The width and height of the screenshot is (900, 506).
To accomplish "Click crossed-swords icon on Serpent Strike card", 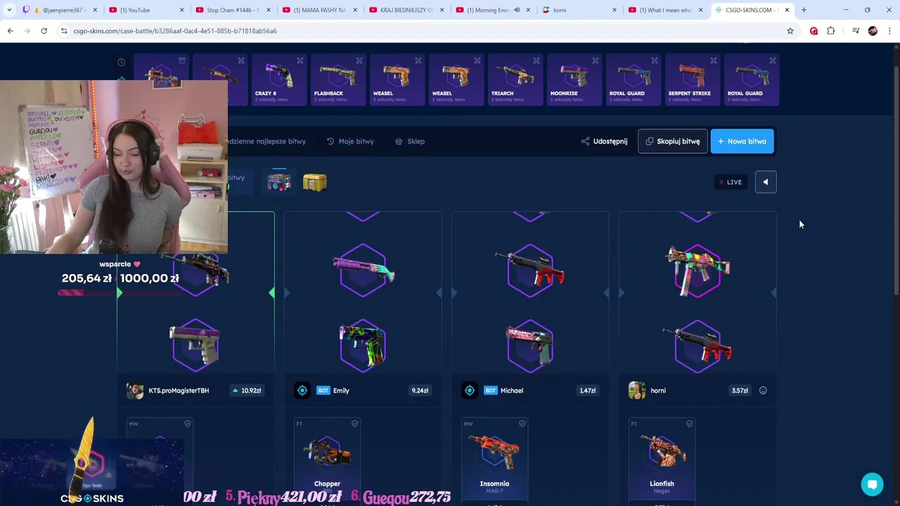I will pyautogui.click(x=714, y=60).
